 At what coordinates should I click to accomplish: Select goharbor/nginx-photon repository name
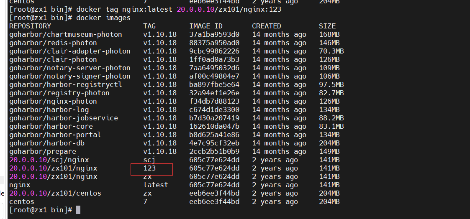tap(53, 102)
